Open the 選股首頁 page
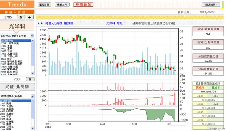The image size is (226, 131). tap(44, 5)
